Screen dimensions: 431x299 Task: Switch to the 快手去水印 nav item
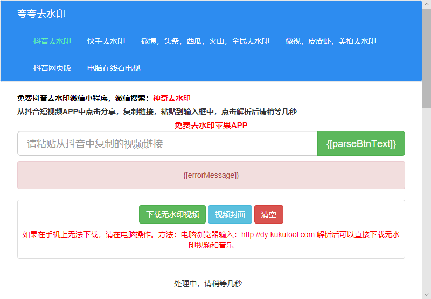pos(106,41)
